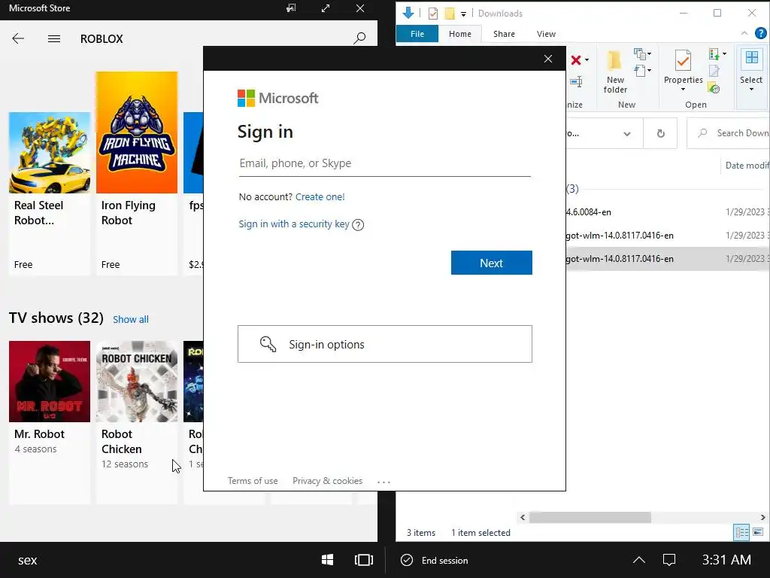Viewport: 770px width, 578px height.
Task: Click the Search Downloads box
Action: pos(728,133)
